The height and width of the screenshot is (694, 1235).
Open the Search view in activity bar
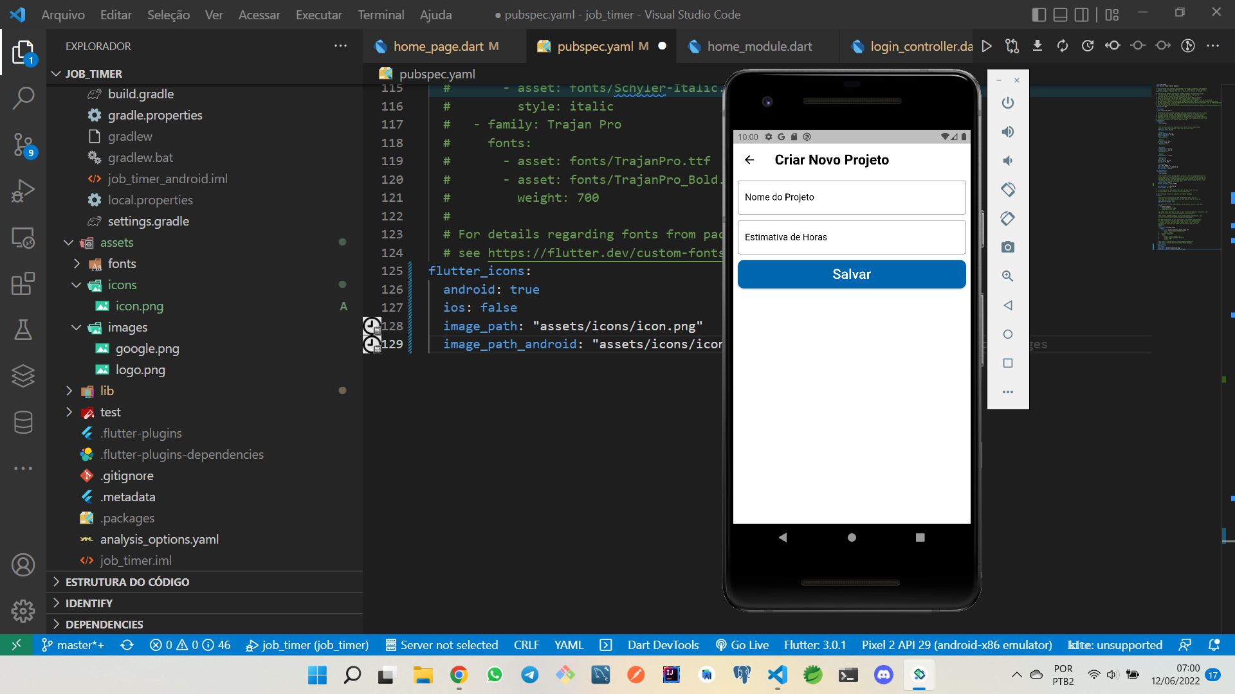tap(23, 98)
